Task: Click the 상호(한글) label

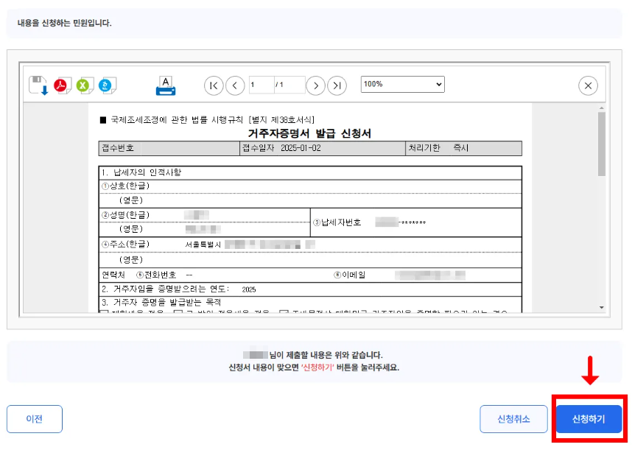Action: pos(126,186)
